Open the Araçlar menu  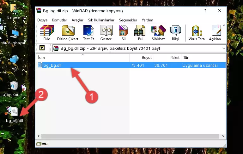pyautogui.click(x=77, y=20)
